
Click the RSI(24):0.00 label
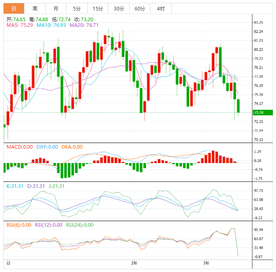(80, 225)
